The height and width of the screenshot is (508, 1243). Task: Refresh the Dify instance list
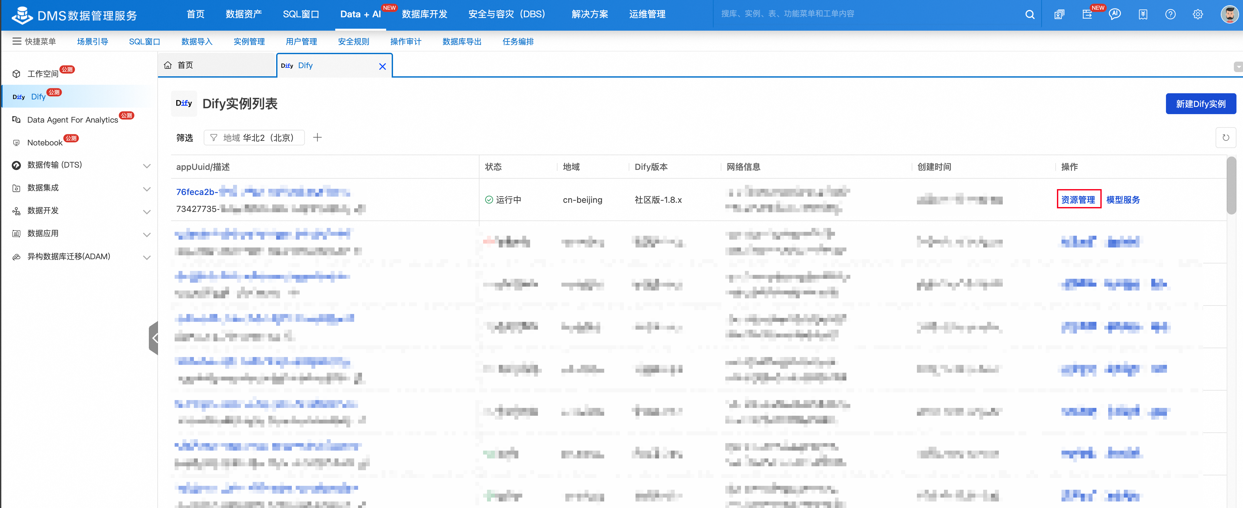[x=1226, y=137]
